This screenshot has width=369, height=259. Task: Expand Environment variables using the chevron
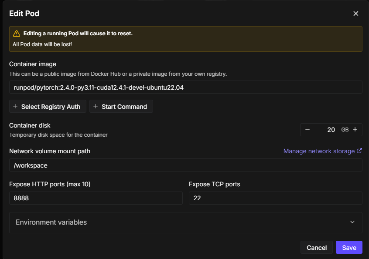[x=352, y=222]
